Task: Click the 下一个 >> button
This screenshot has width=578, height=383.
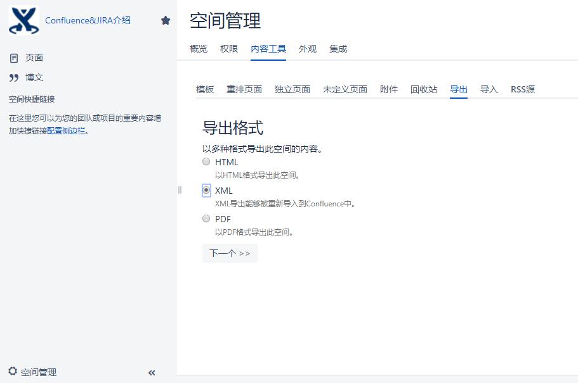Action: [230, 253]
